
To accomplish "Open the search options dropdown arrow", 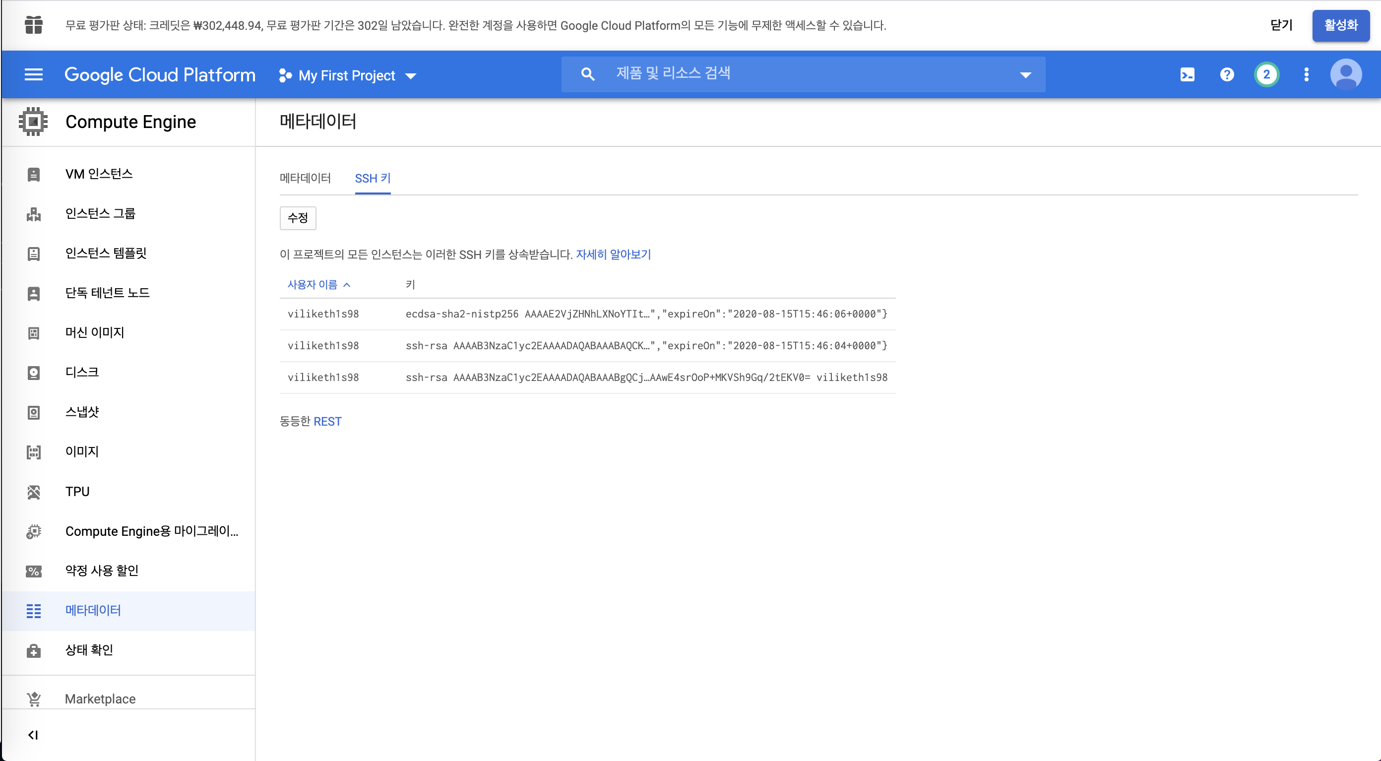I will [1024, 74].
